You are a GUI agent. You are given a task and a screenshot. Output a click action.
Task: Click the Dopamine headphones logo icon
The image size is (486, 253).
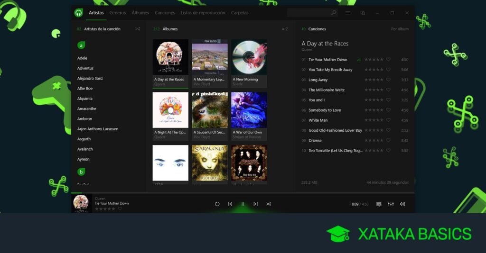[79, 13]
